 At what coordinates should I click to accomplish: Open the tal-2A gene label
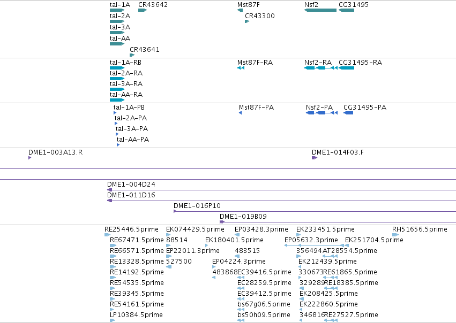click(x=120, y=16)
